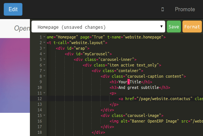Click line number 18 in gutter
Image resolution: width=203 pixels, height=136 pixels.
tap(40, 132)
